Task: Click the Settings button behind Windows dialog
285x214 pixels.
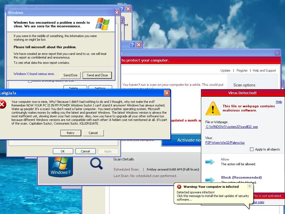Action: (100, 87)
